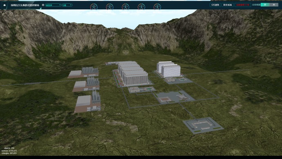Open the GIS browse button
The height and width of the screenshot is (159, 282).
pos(215,5)
